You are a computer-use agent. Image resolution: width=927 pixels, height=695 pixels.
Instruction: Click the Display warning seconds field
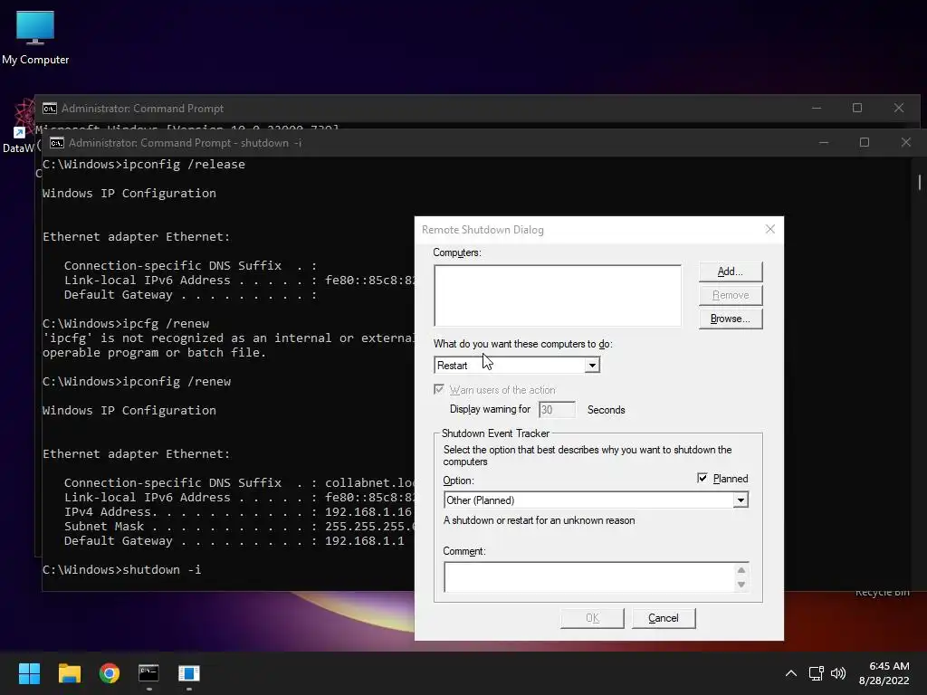click(557, 410)
